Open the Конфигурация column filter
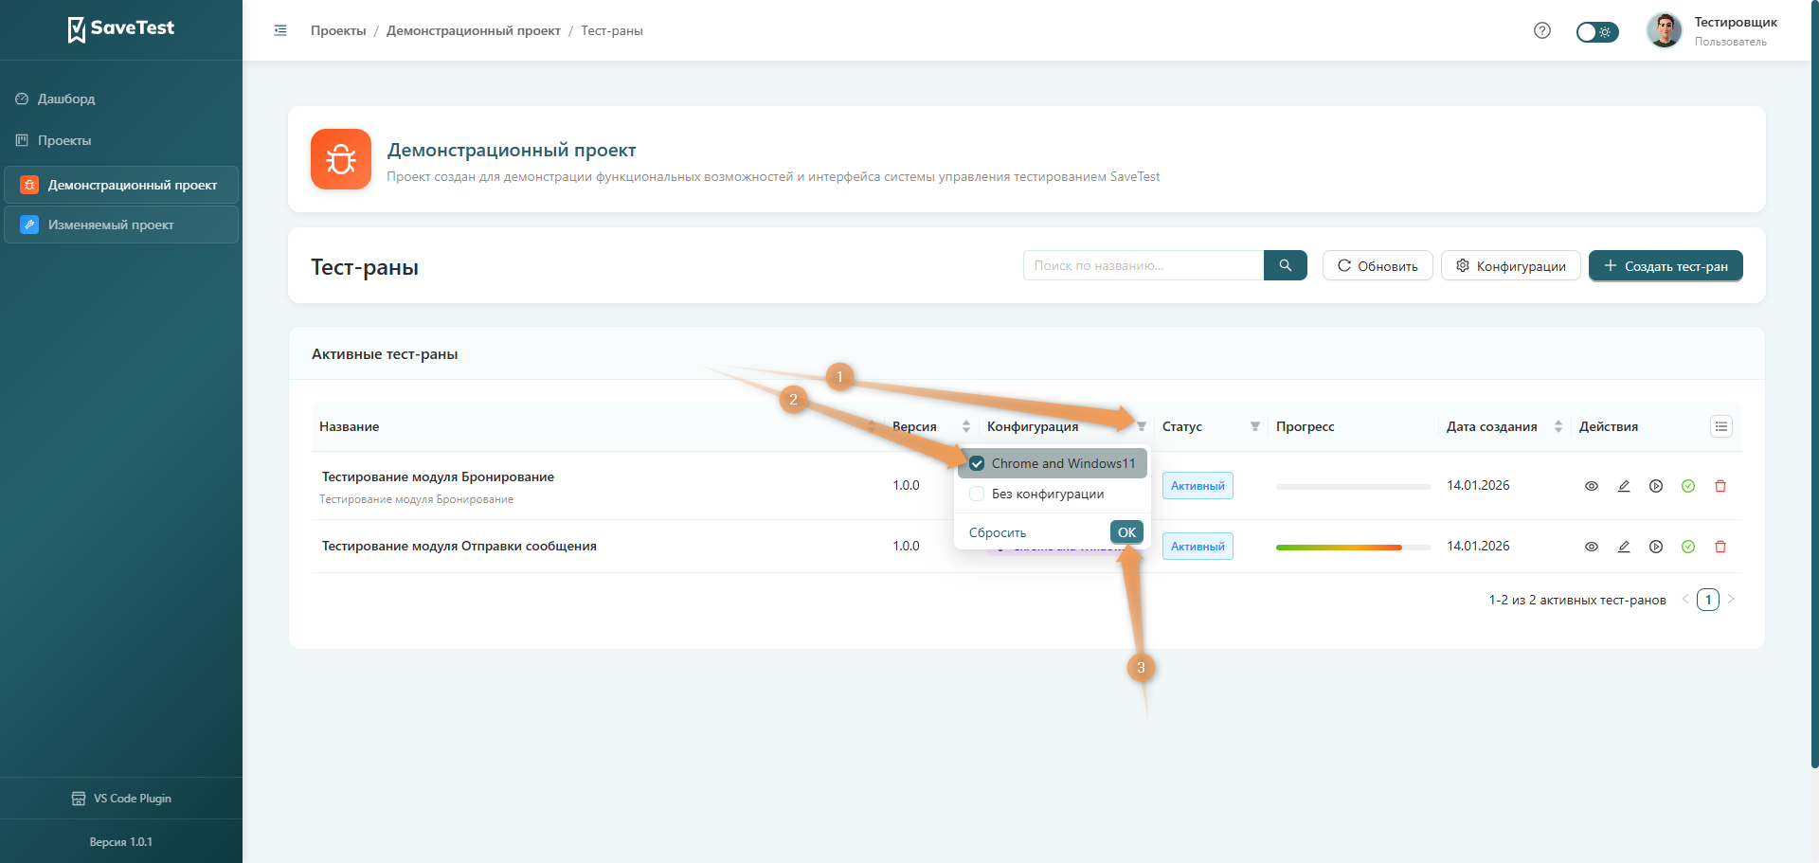Viewport: 1819px width, 863px height. coord(1141,426)
